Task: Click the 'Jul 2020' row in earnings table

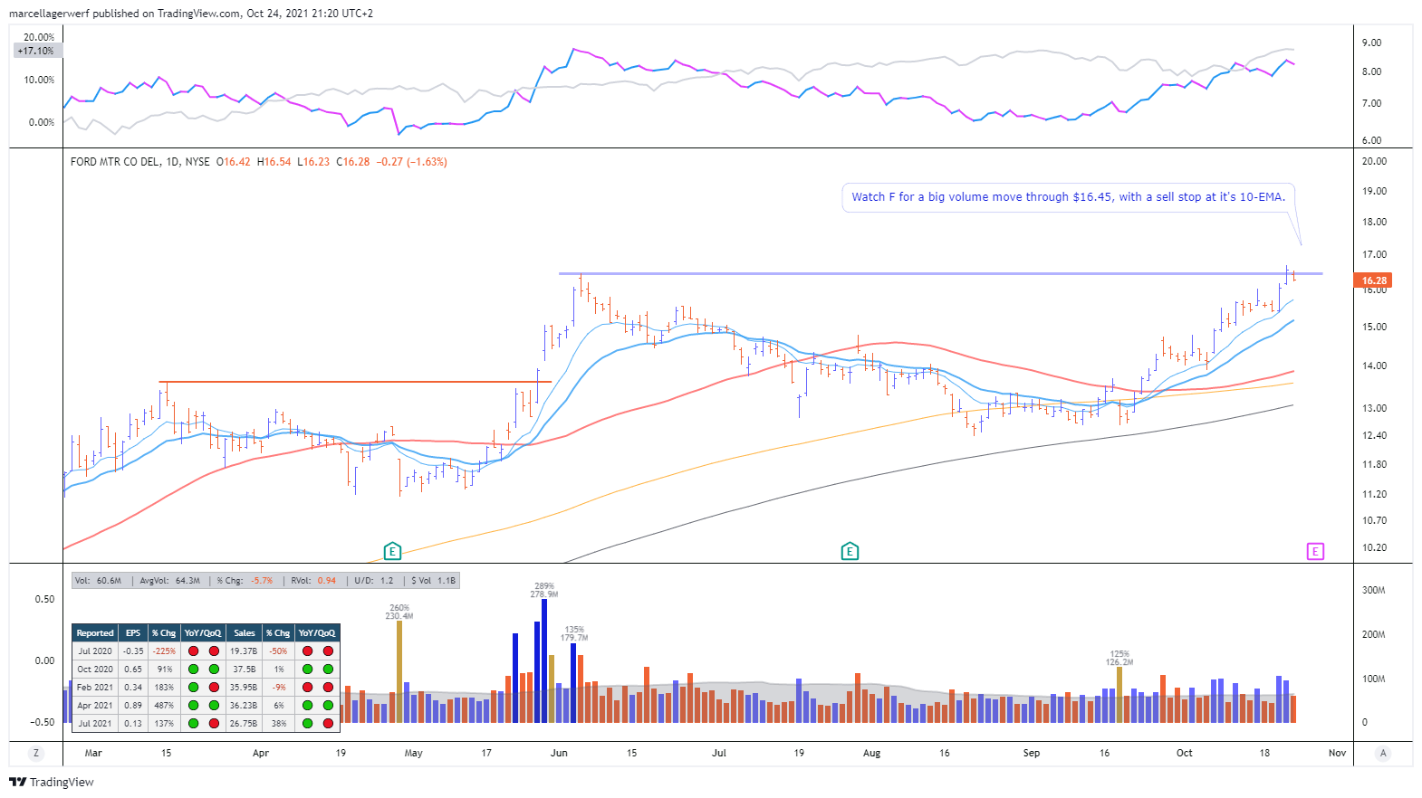Action: [x=206, y=651]
